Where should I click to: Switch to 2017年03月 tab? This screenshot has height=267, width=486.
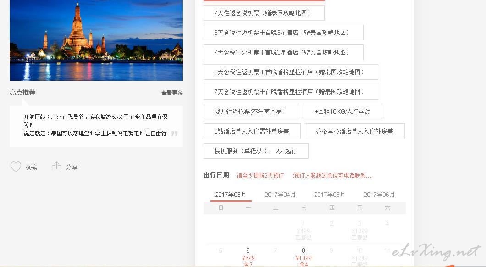(231, 195)
